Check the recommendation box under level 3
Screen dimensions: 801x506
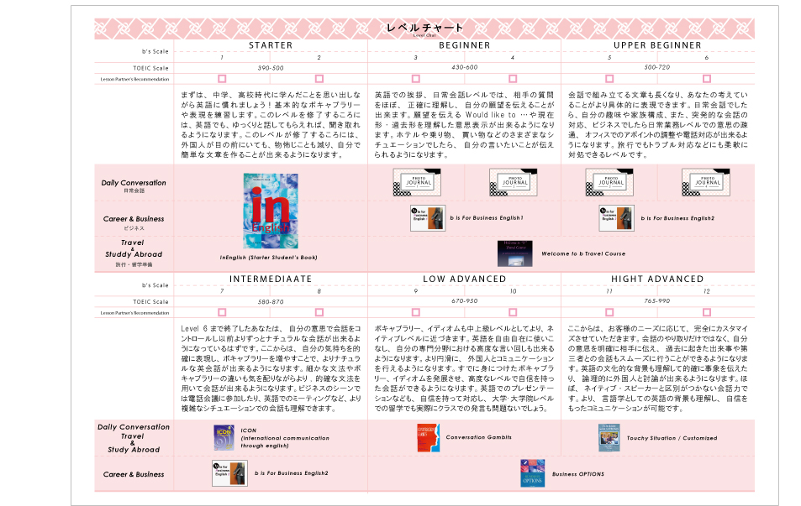tap(416, 79)
